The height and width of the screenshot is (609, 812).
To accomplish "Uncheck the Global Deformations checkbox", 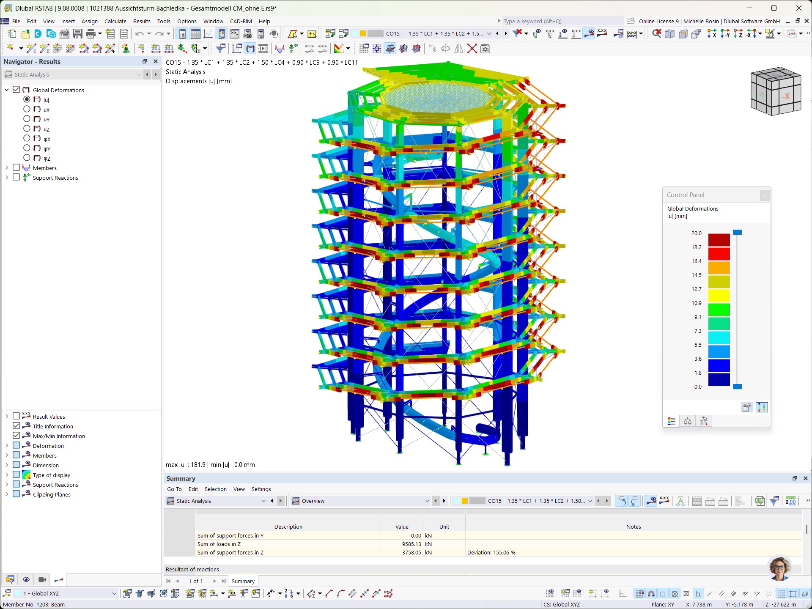I will coord(16,90).
